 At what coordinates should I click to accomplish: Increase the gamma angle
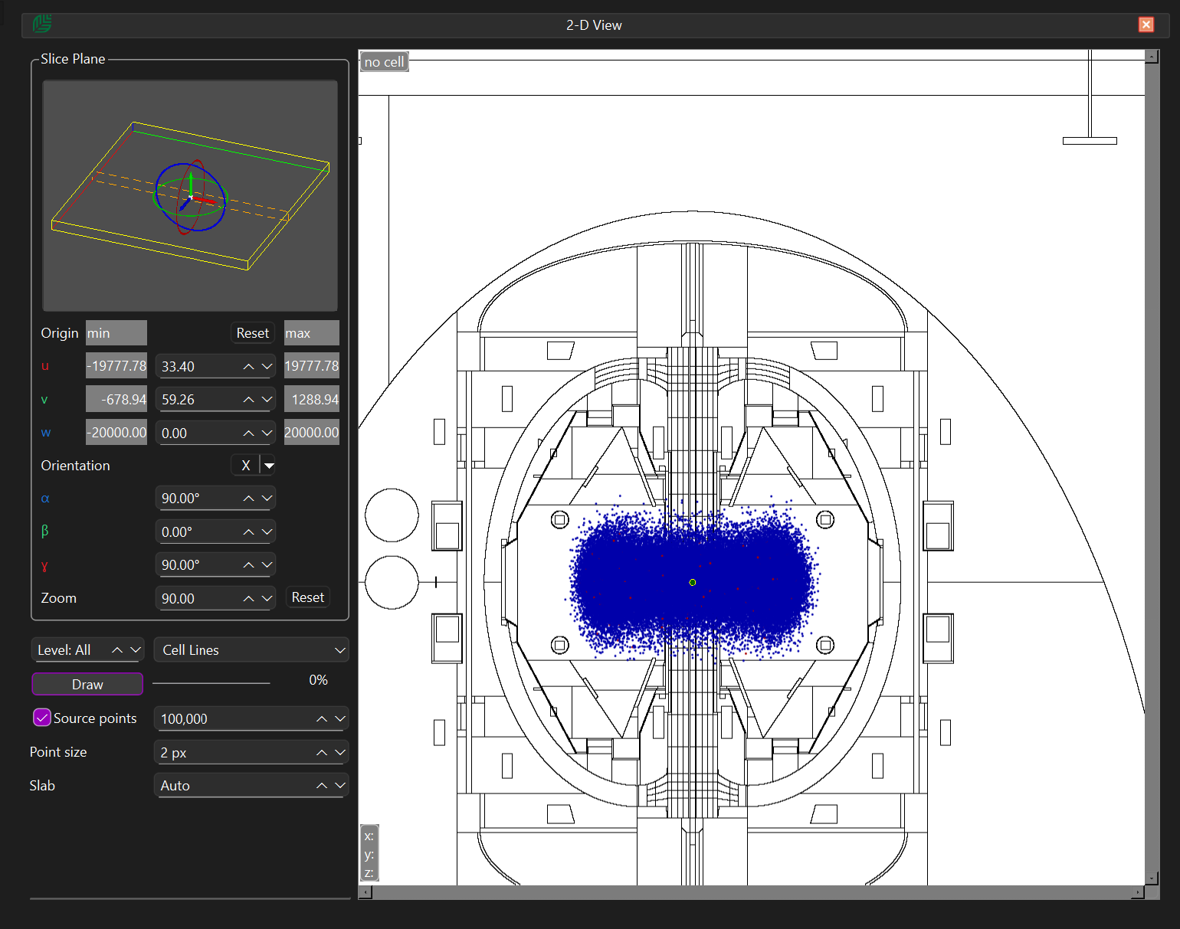[248, 565]
